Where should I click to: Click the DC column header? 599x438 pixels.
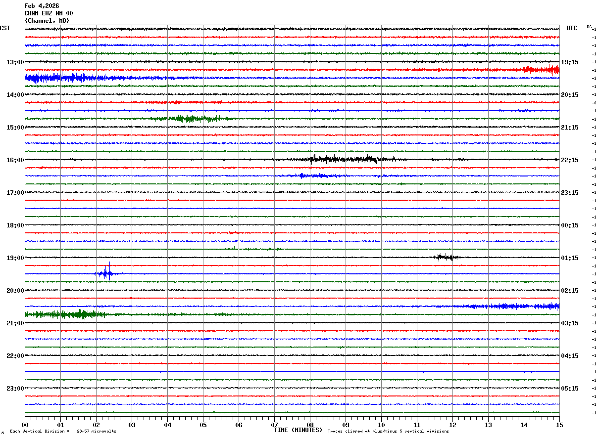point(589,27)
